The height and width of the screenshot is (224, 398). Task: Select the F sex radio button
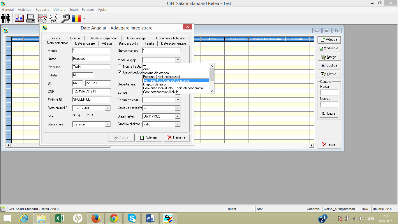coord(88,116)
